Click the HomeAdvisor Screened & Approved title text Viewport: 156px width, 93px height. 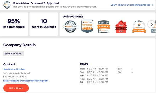36,3
